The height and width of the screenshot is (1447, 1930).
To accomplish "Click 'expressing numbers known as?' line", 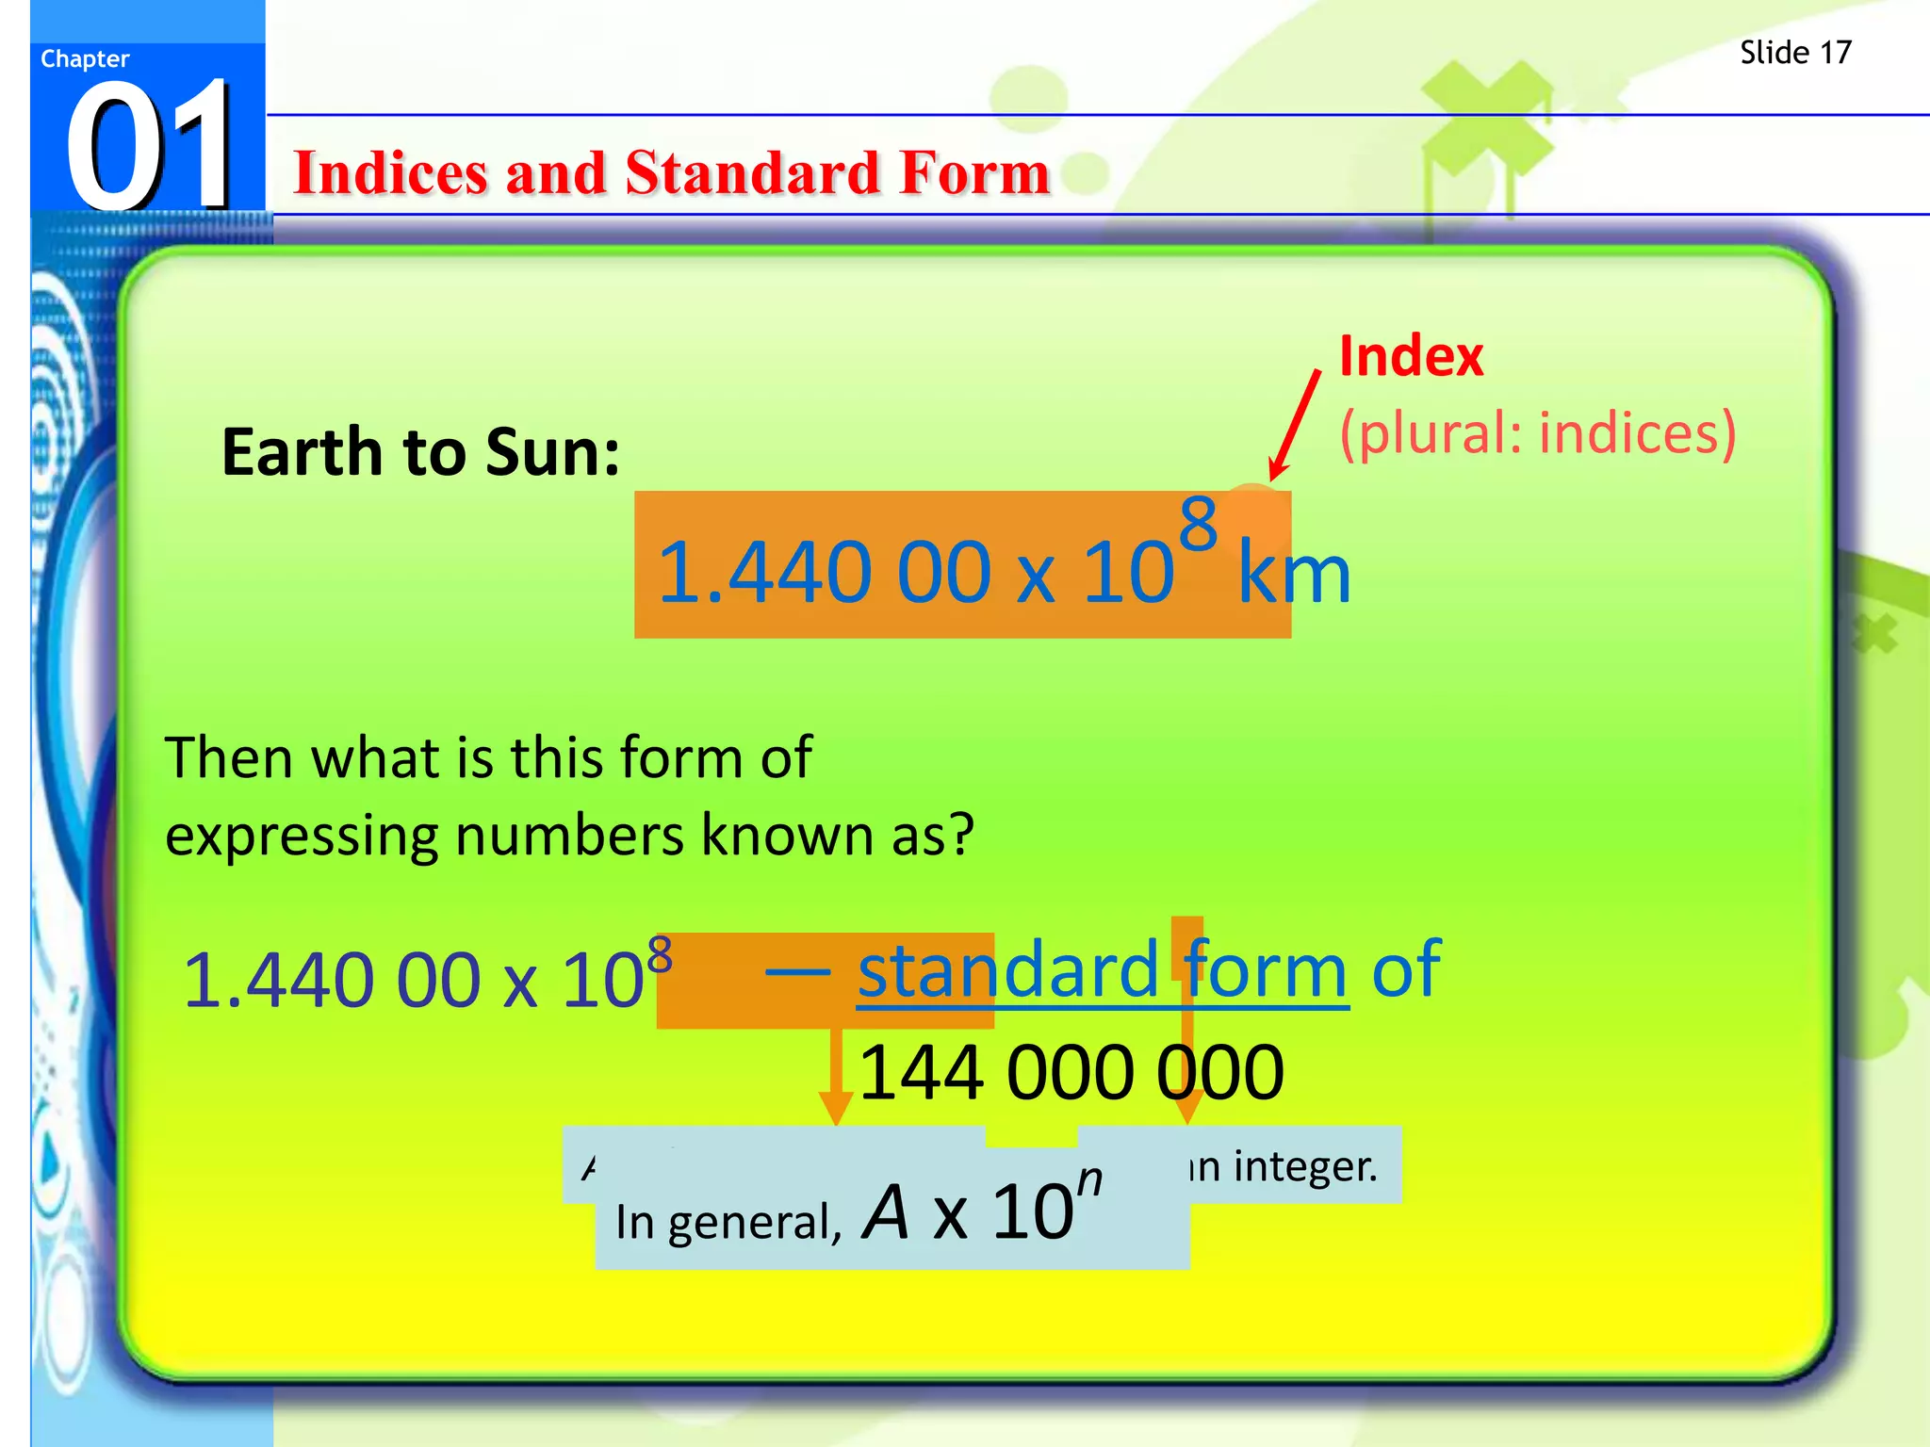I will point(569,836).
